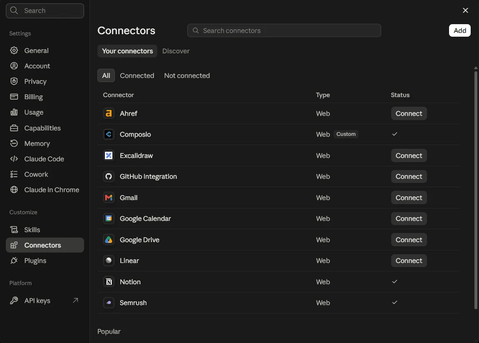
Task: Click the Google Drive logo
Action: 109,240
